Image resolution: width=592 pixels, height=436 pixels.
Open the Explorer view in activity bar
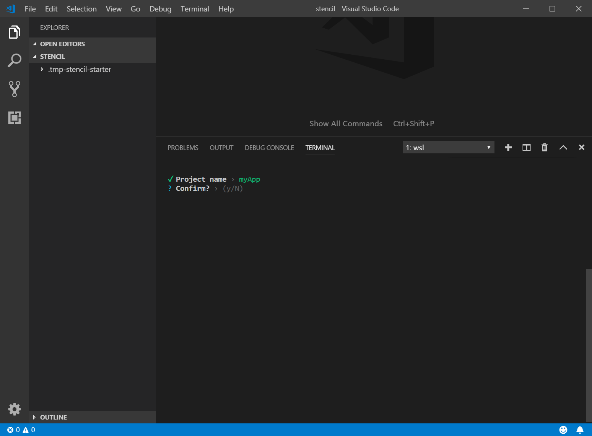pyautogui.click(x=14, y=32)
